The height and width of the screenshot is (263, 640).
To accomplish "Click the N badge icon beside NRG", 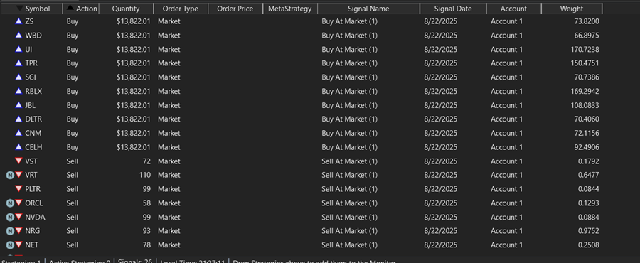I will click(10, 231).
